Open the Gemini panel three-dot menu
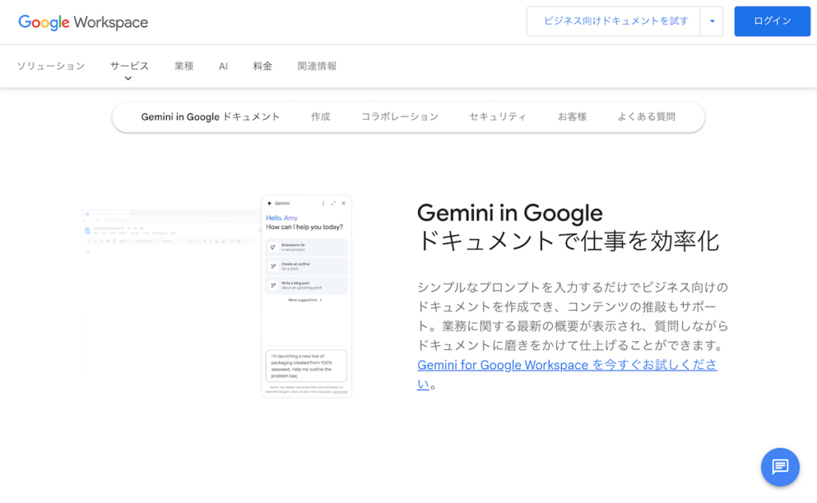 click(x=323, y=203)
